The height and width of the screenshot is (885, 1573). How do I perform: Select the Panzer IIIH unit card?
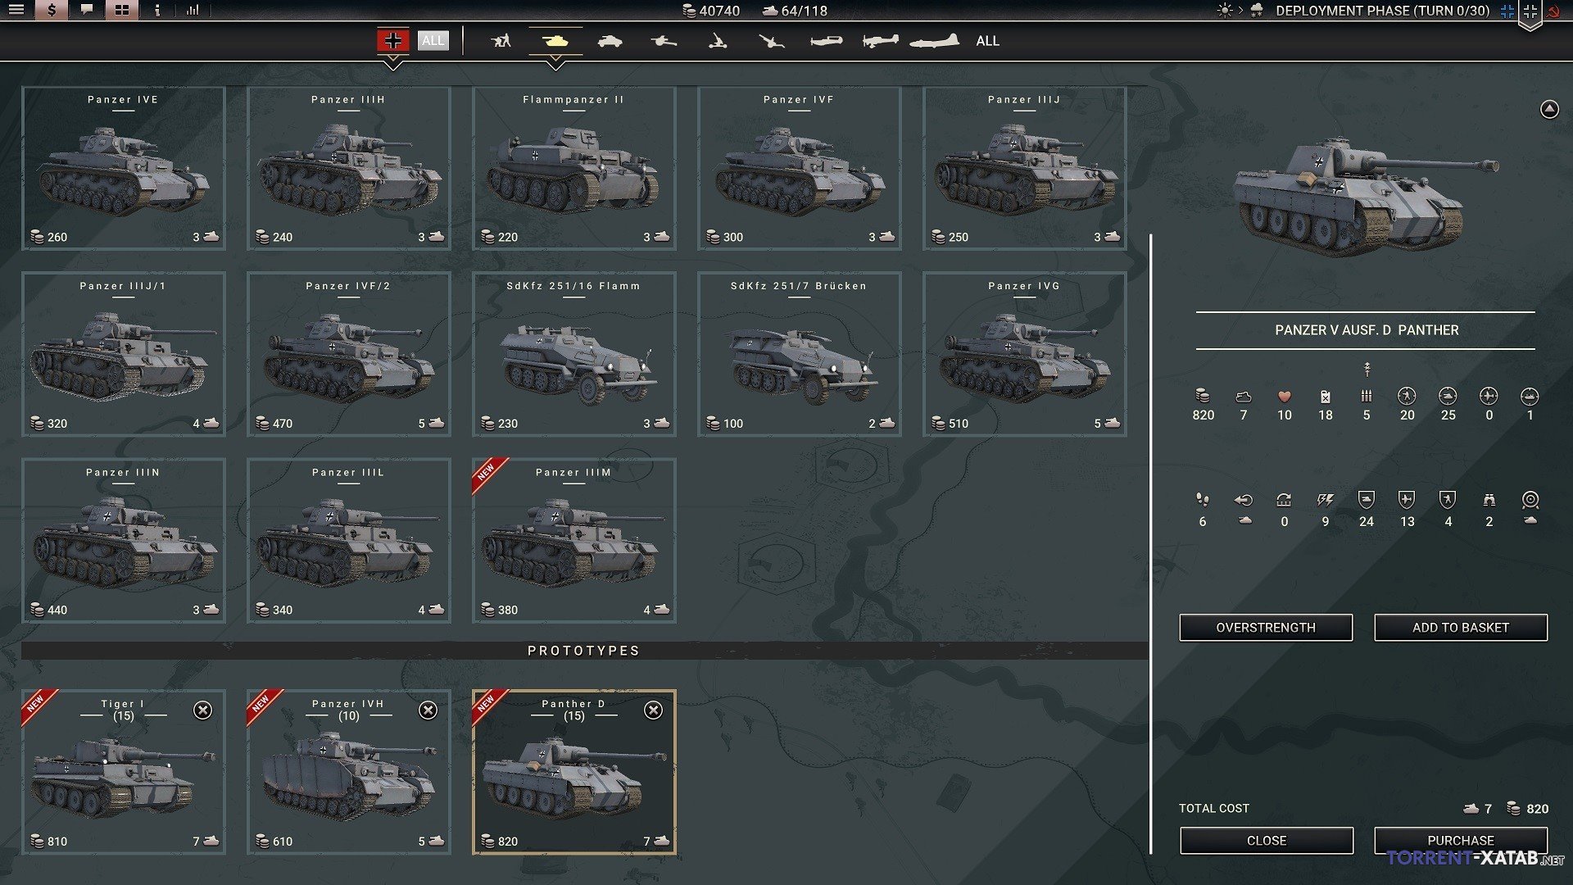pos(349,168)
